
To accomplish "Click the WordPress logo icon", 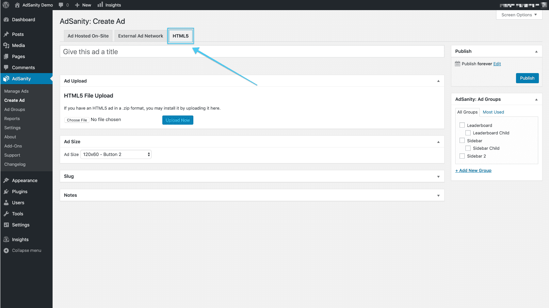I will coord(6,5).
